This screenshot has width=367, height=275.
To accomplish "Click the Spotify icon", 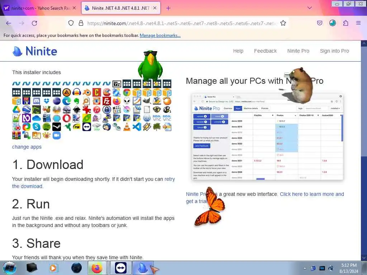I will coord(46,127).
